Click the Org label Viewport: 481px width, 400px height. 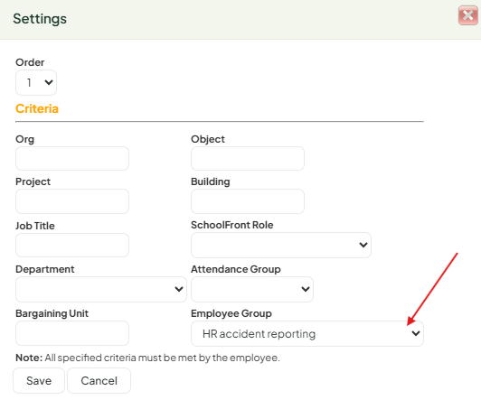[24, 139]
